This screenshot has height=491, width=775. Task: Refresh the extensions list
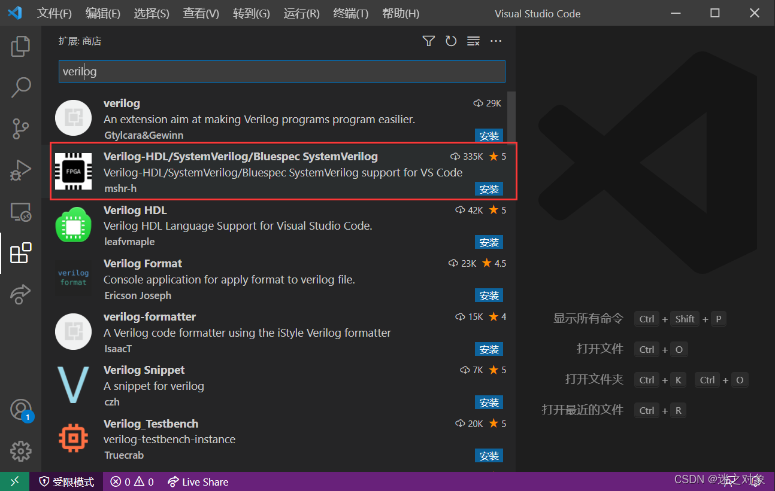coord(451,41)
